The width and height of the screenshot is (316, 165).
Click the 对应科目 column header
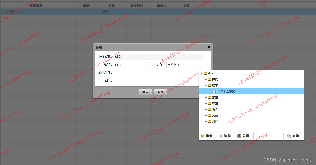point(137,6)
